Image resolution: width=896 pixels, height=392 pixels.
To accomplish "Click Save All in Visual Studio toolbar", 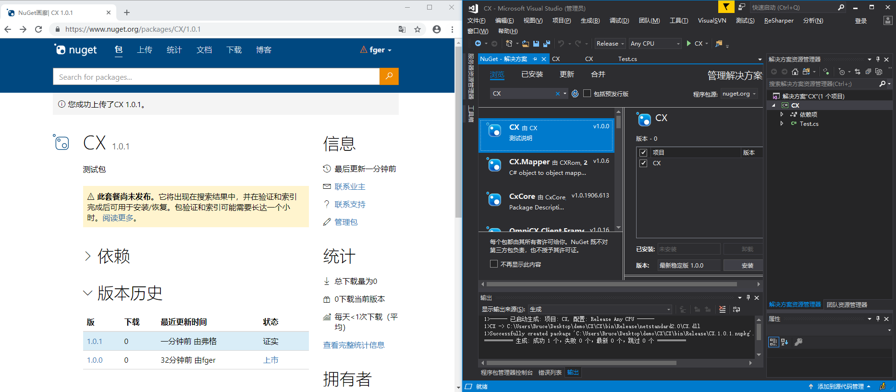I will (547, 44).
